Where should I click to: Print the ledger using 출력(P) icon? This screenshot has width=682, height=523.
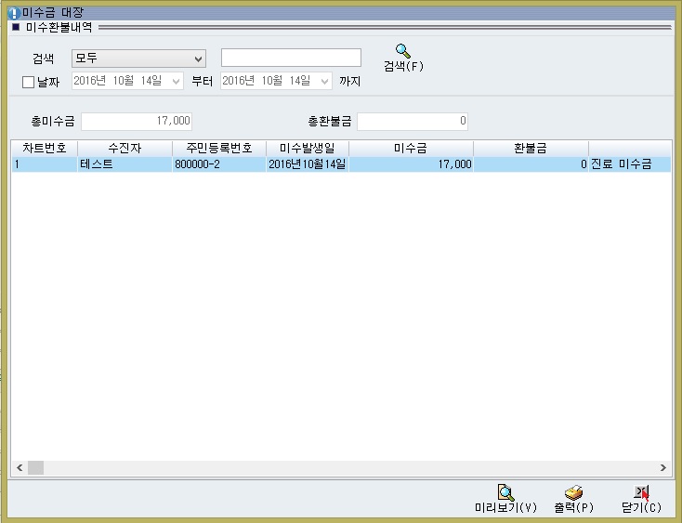click(573, 492)
